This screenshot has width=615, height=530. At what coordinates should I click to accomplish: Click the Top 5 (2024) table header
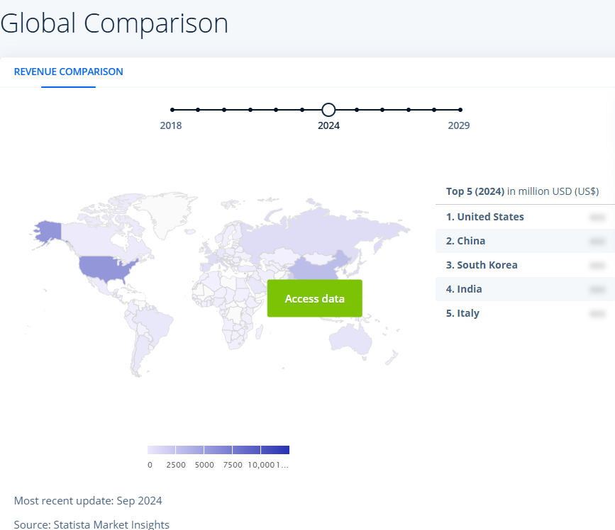[523, 191]
